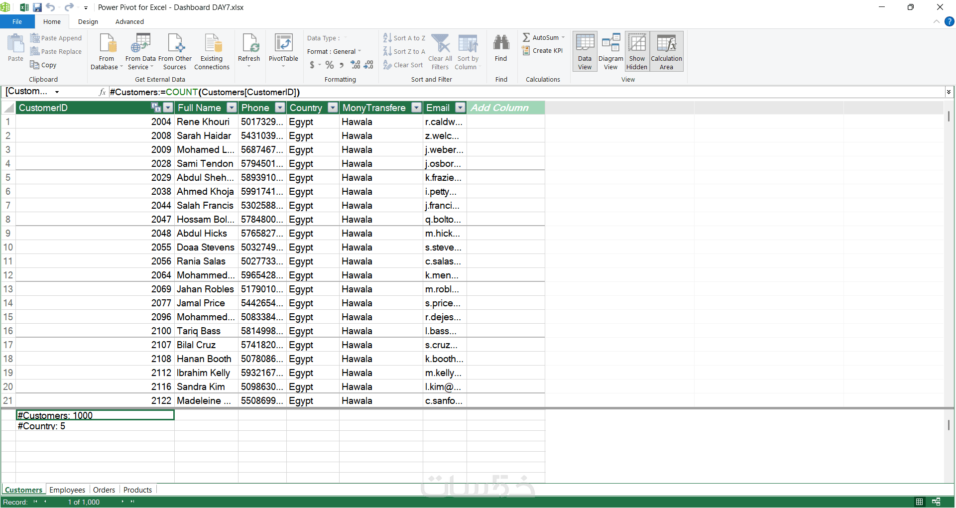
Task: Open Country column filter dropdown
Action: (x=333, y=108)
